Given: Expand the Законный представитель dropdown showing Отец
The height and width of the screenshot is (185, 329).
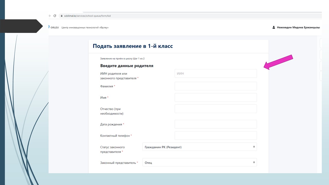Looking at the screenshot, I should tap(199, 163).
